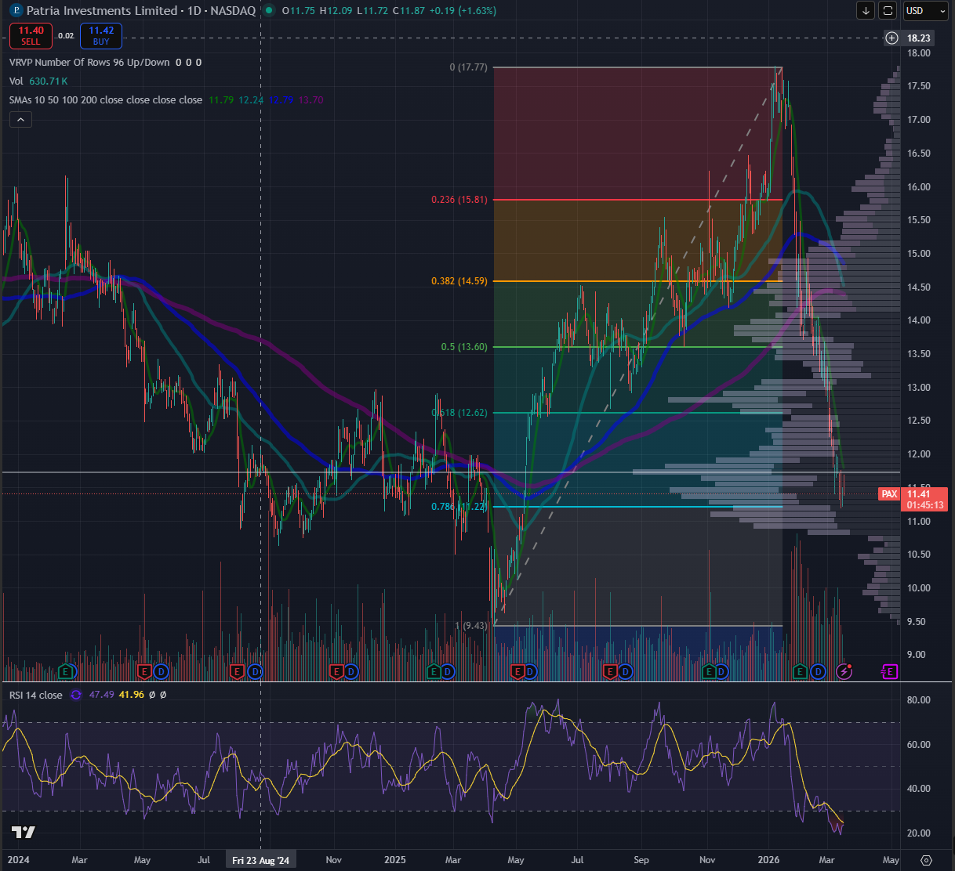Click the TradingView logo in the RSI pane
Image resolution: width=955 pixels, height=871 pixels.
click(x=23, y=832)
